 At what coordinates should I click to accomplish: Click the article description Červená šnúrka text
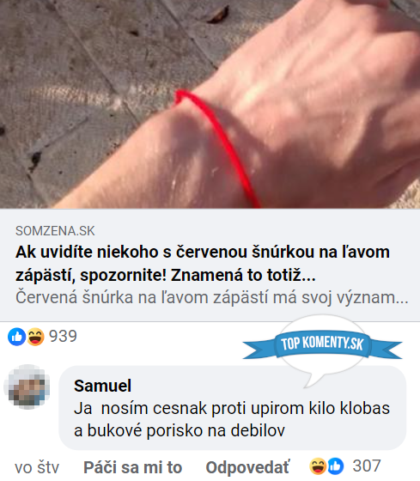212,297
